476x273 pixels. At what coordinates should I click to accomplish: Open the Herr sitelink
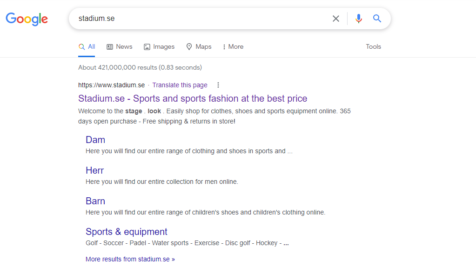click(95, 170)
